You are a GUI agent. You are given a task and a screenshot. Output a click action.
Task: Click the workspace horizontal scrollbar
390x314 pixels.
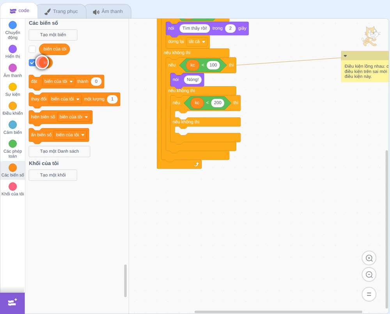click(278, 312)
